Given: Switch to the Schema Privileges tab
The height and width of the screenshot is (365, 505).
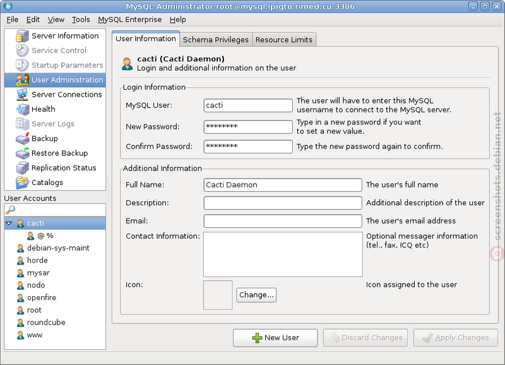Looking at the screenshot, I should 216,40.
